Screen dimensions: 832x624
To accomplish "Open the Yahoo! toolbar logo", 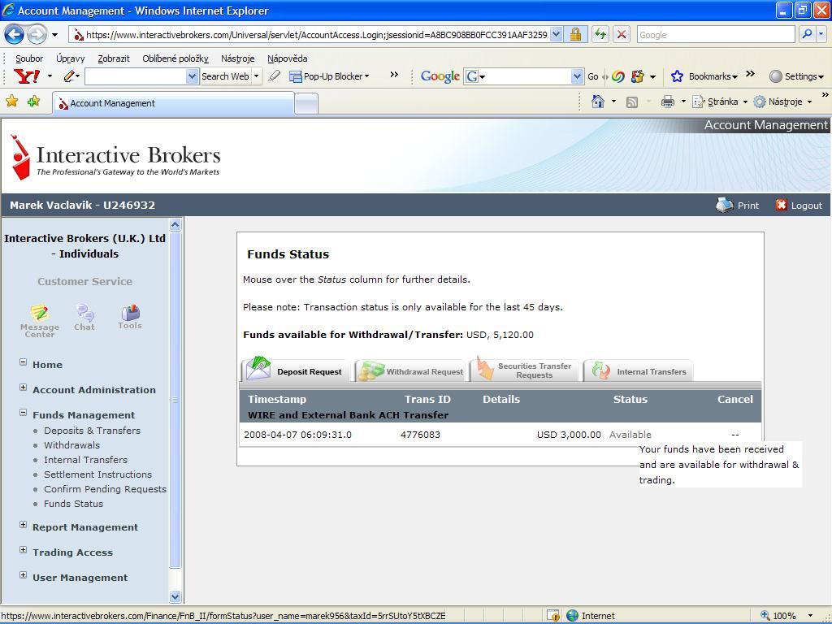I will (x=26, y=76).
